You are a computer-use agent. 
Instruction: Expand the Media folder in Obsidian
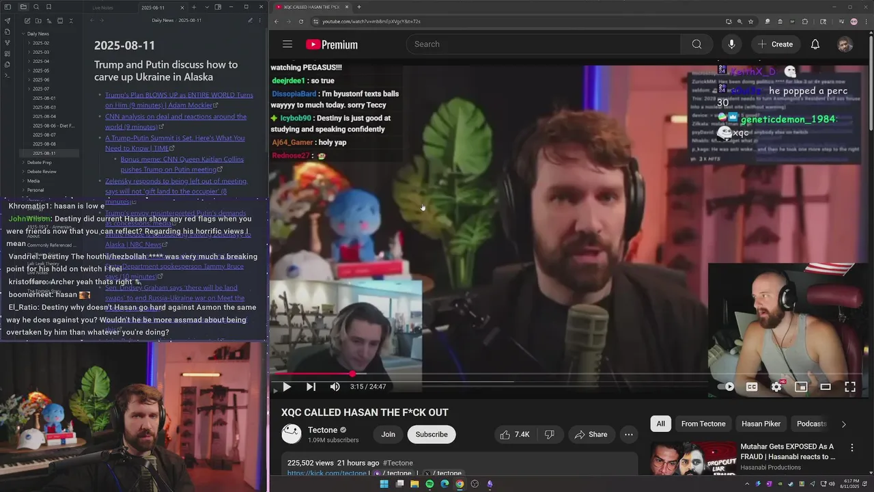click(x=33, y=181)
